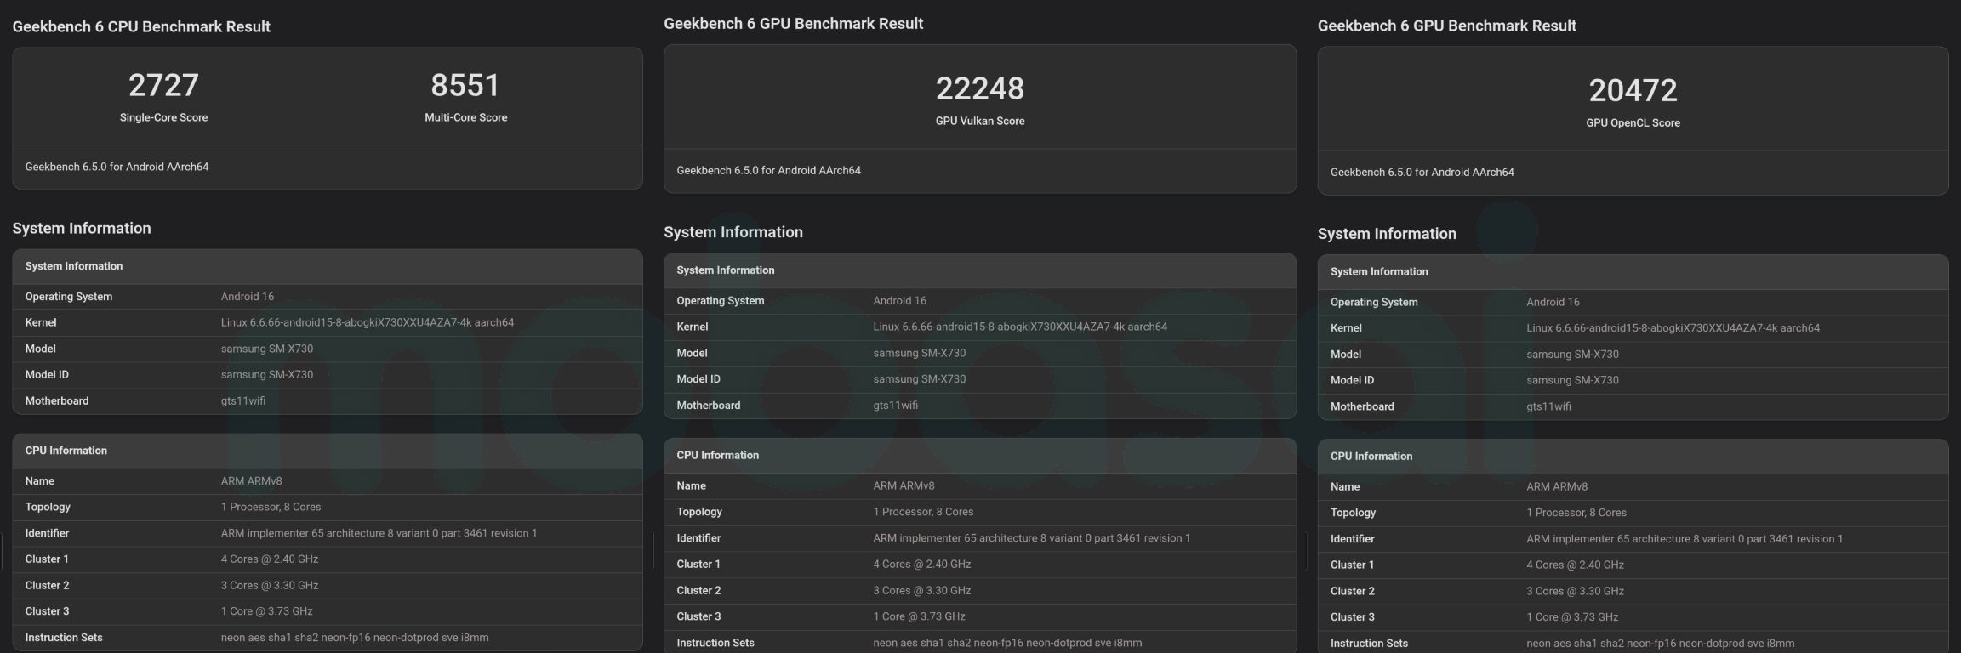The height and width of the screenshot is (653, 1961).
Task: Click Motherboard value 'gts11wifi' in OpenCL result panel
Action: tap(1548, 406)
